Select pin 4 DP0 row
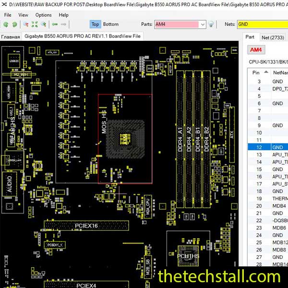The height and width of the screenshot is (288, 288). (x=268, y=89)
